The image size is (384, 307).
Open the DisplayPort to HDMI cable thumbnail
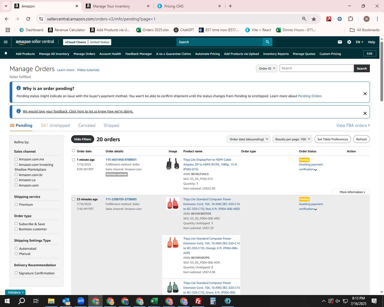pos(173,164)
